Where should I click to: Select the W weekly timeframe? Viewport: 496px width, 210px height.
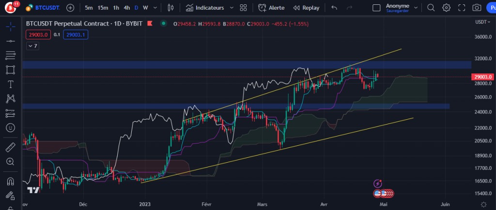pos(145,8)
